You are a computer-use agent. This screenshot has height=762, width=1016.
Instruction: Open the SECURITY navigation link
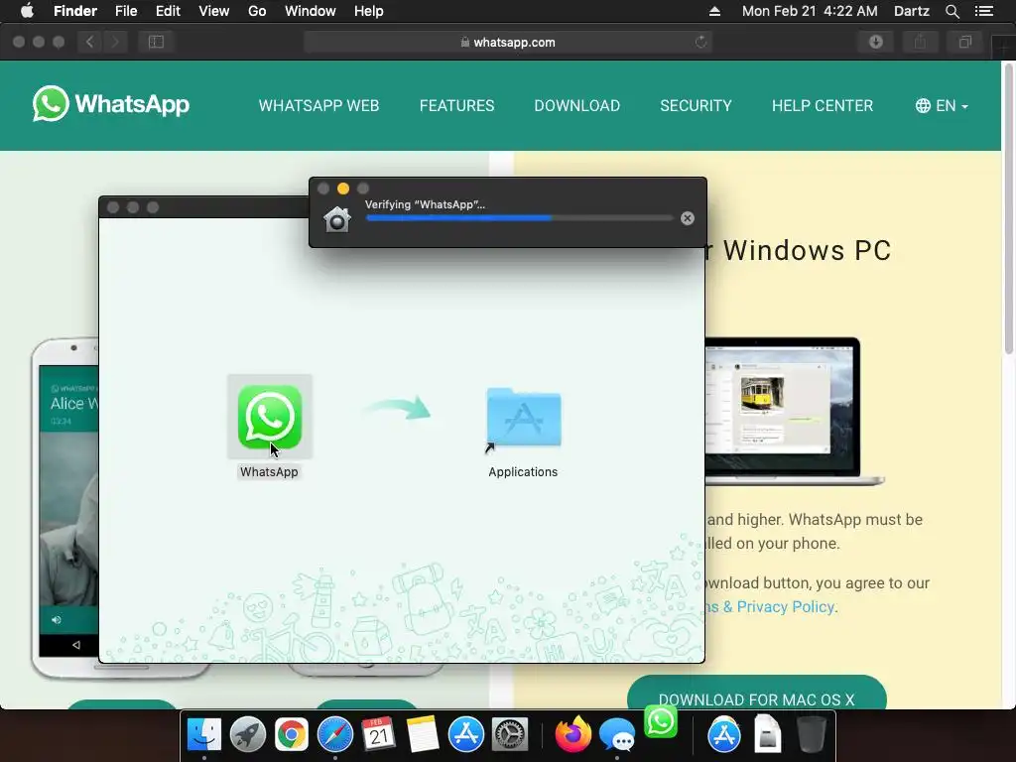[696, 105]
